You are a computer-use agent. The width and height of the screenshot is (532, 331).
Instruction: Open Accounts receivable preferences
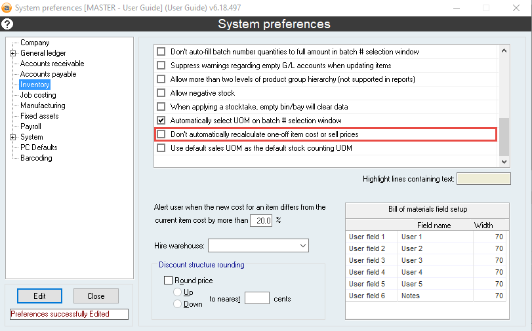(52, 64)
